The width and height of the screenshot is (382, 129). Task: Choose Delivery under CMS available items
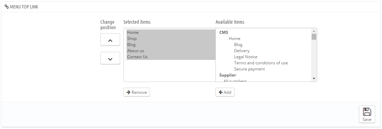(x=242, y=51)
